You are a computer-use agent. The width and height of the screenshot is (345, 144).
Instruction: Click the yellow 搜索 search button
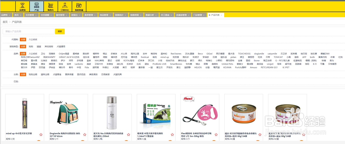click(60, 31)
